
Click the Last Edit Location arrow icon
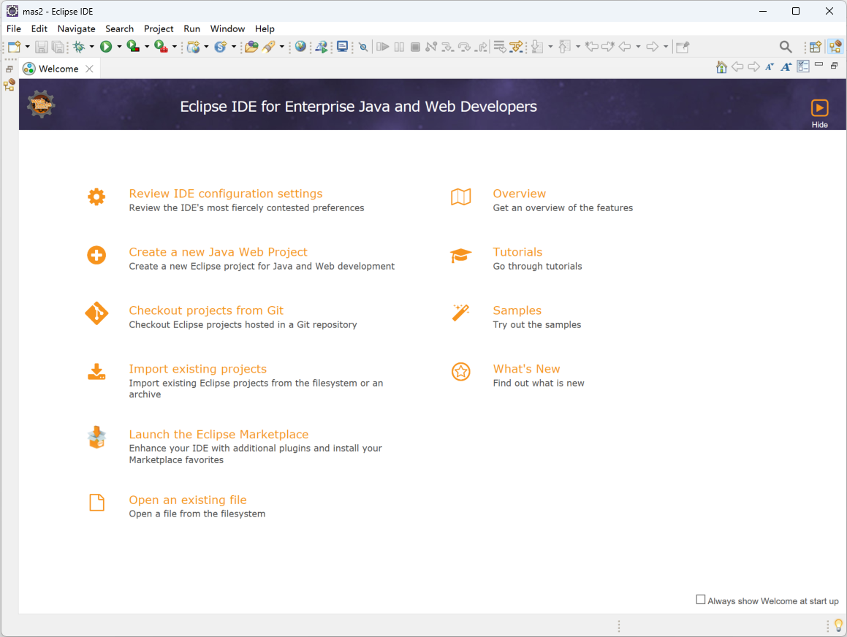(591, 47)
